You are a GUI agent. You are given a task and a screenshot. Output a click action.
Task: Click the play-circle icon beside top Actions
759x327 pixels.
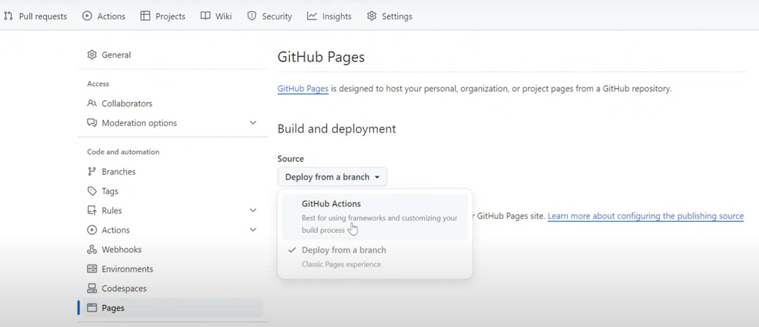(x=87, y=16)
